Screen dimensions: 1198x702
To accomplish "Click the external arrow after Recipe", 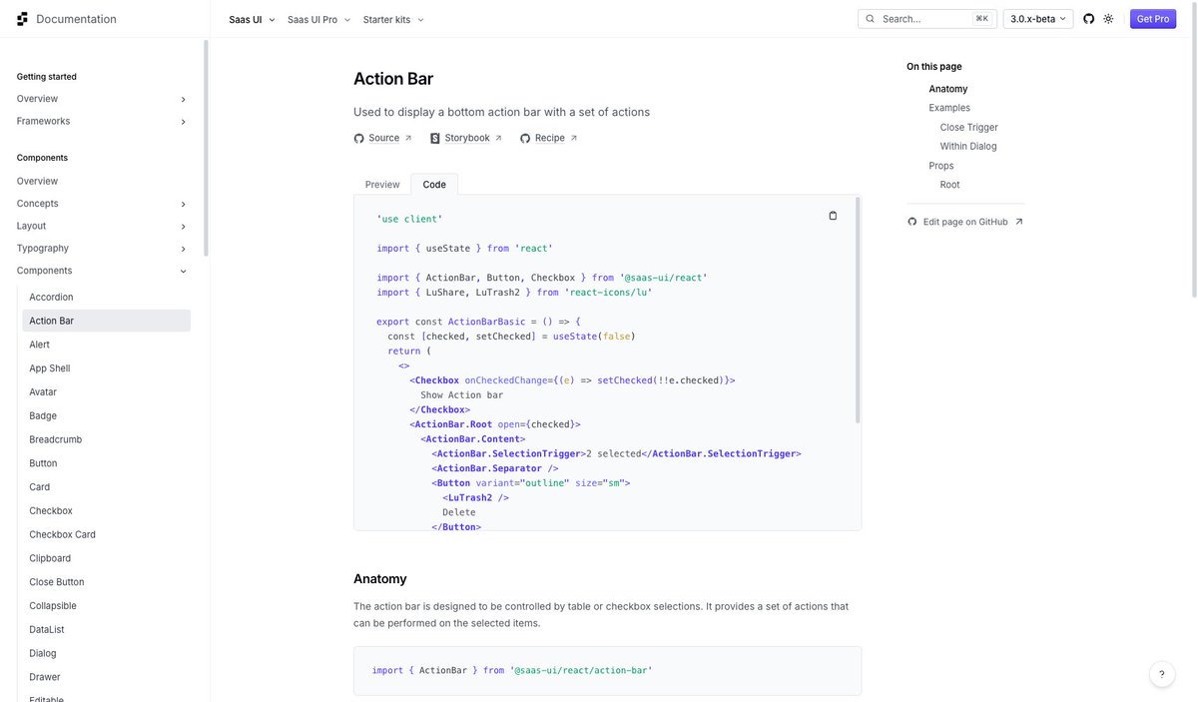I will (x=574, y=138).
